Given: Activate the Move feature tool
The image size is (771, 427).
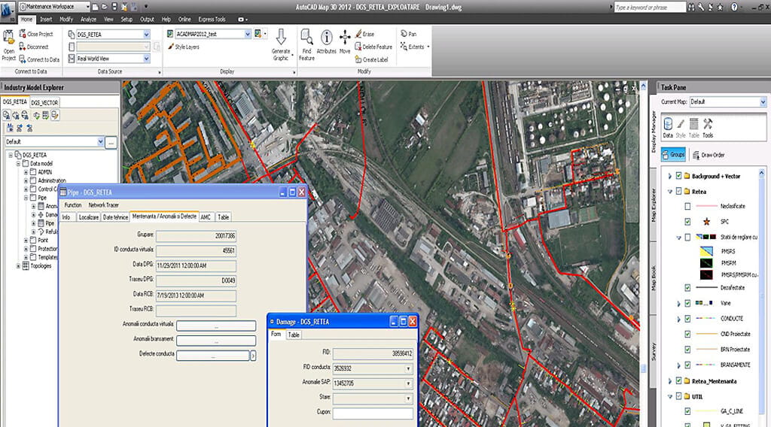Looking at the screenshot, I should click(345, 38).
